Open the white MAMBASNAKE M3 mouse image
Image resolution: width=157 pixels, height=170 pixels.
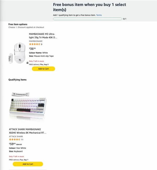click(x=18, y=53)
